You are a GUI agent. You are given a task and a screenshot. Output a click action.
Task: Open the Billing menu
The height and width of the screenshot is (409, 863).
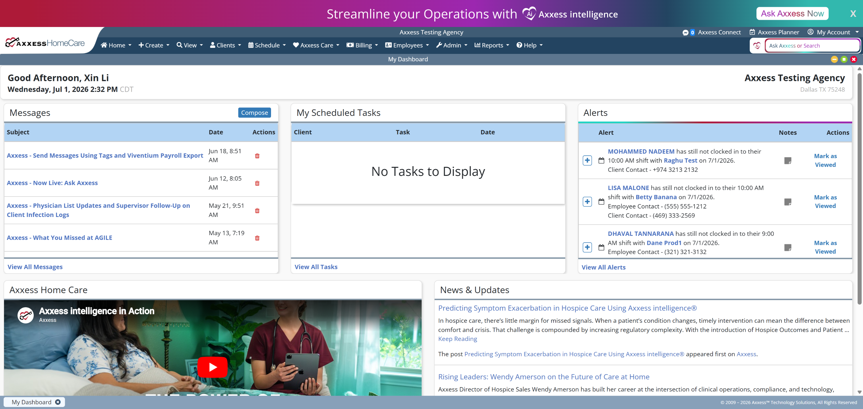pyautogui.click(x=362, y=45)
